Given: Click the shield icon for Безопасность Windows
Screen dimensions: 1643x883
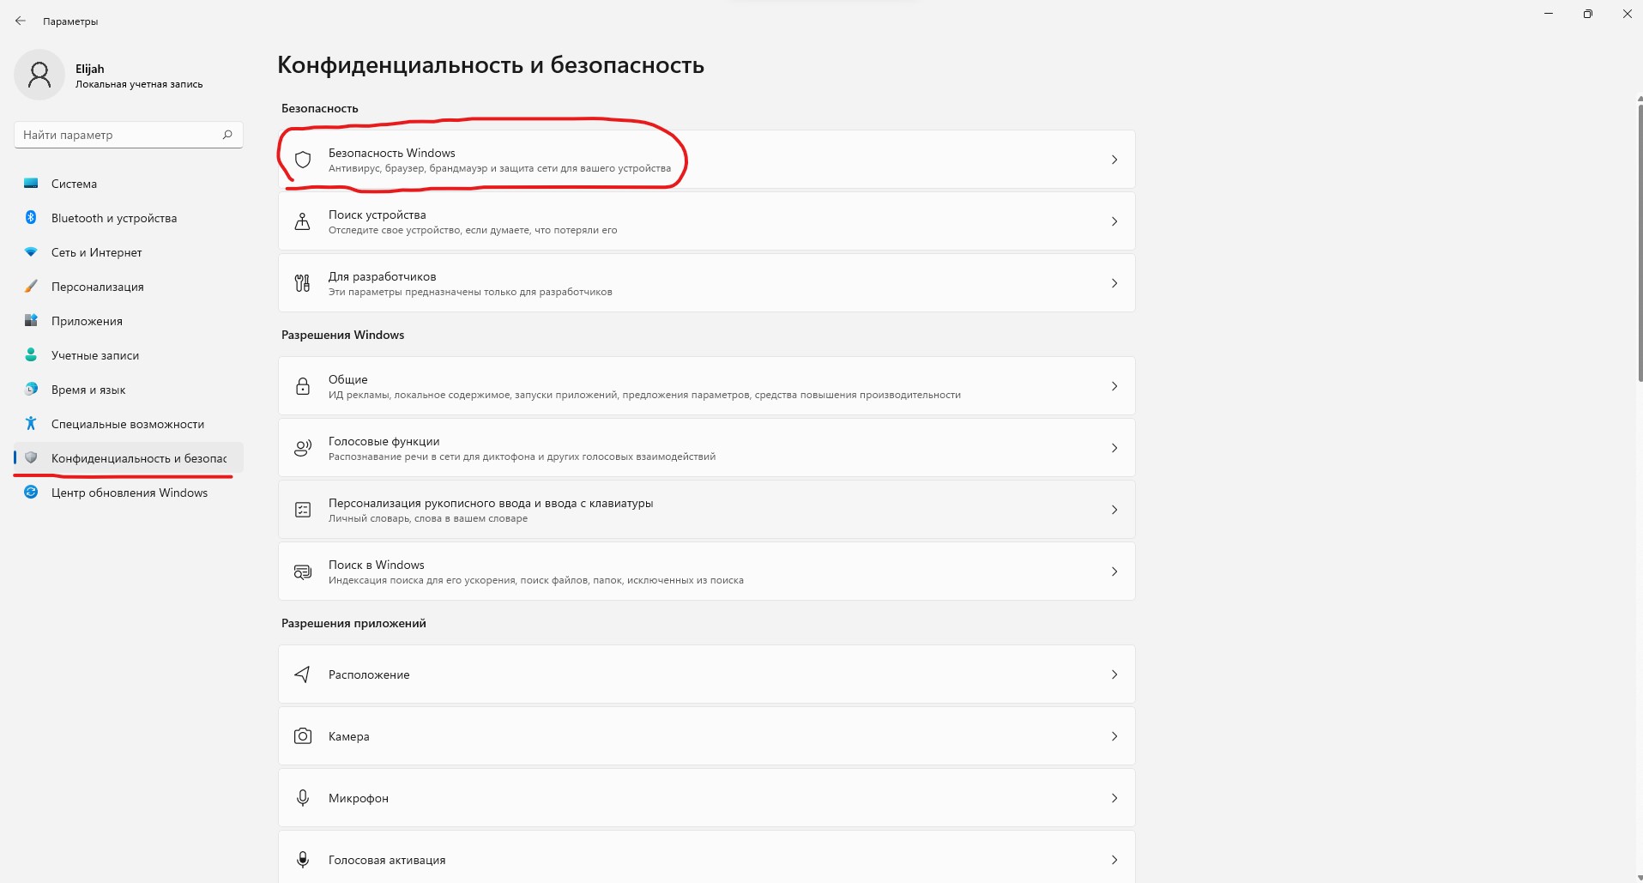Looking at the screenshot, I should coord(302,160).
